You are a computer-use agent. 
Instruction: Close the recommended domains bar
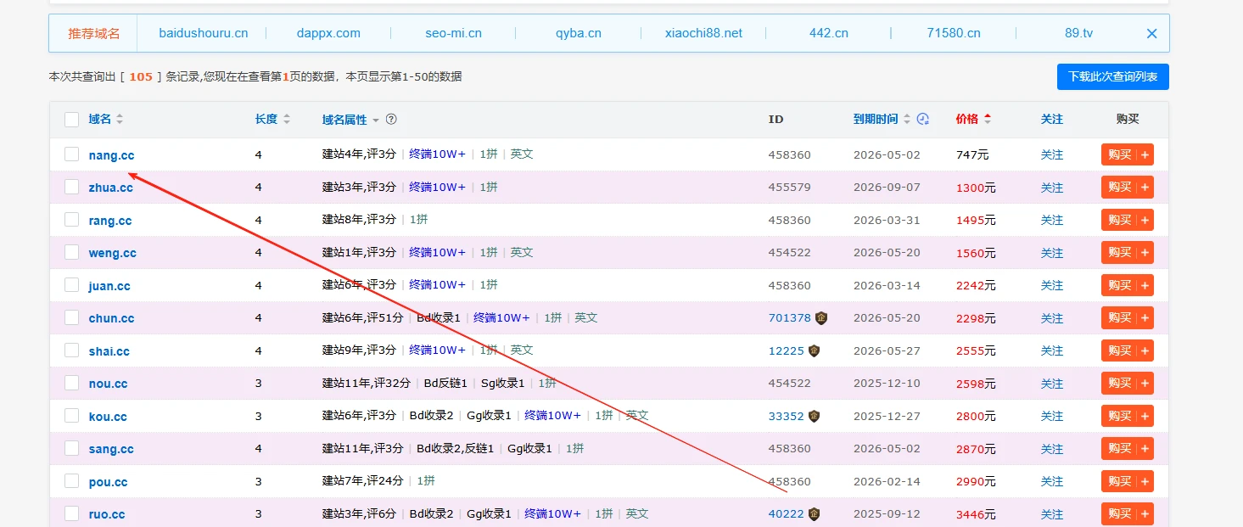click(x=1151, y=34)
